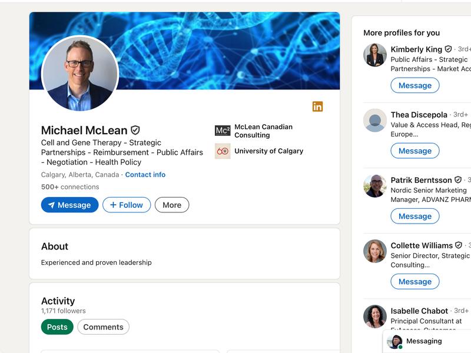
Task: Switch to the Comments activity filter
Action: click(104, 327)
